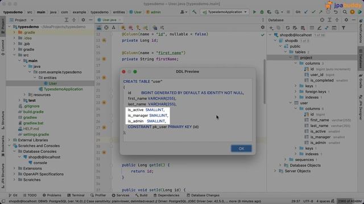Image resolution: width=364 pixels, height=204 pixels.
Task: Select build.gradle file in Project tree
Action: 33,112
